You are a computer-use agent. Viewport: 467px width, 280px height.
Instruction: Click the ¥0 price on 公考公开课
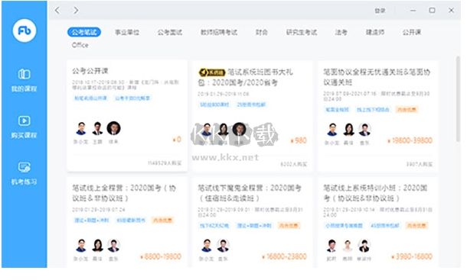177,140
